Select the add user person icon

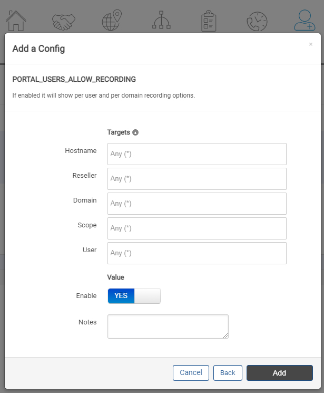click(305, 20)
